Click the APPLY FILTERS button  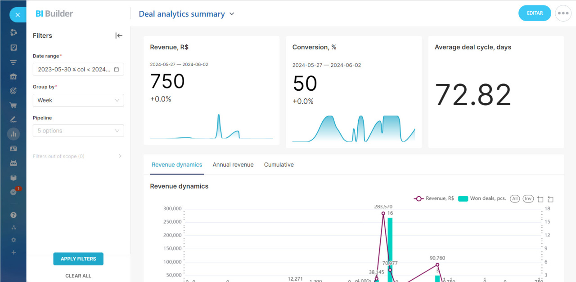[x=78, y=259]
